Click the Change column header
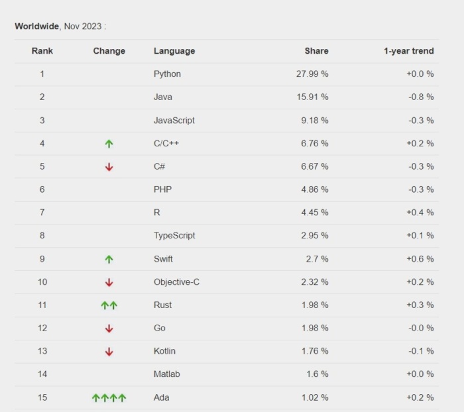 [109, 51]
